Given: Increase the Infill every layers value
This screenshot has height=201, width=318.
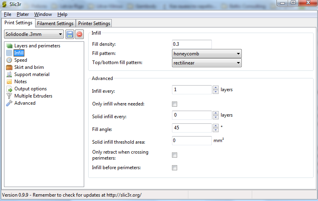Looking at the screenshot, I should coord(215,88).
